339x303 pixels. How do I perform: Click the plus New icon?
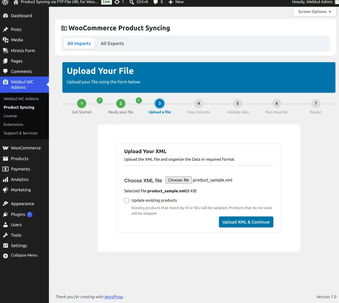(171, 2)
